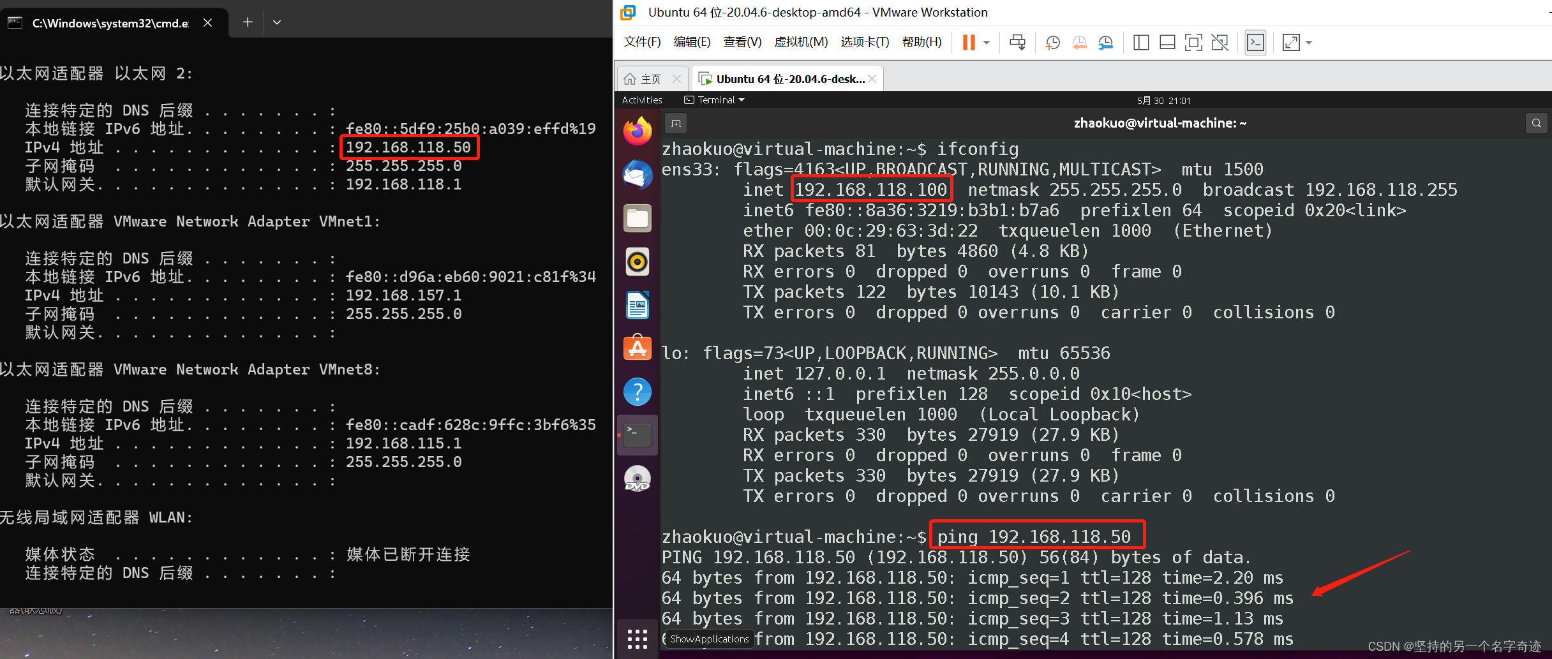Open the 虚拟机(M) menu
Screen dimensions: 1552x659
(801, 41)
